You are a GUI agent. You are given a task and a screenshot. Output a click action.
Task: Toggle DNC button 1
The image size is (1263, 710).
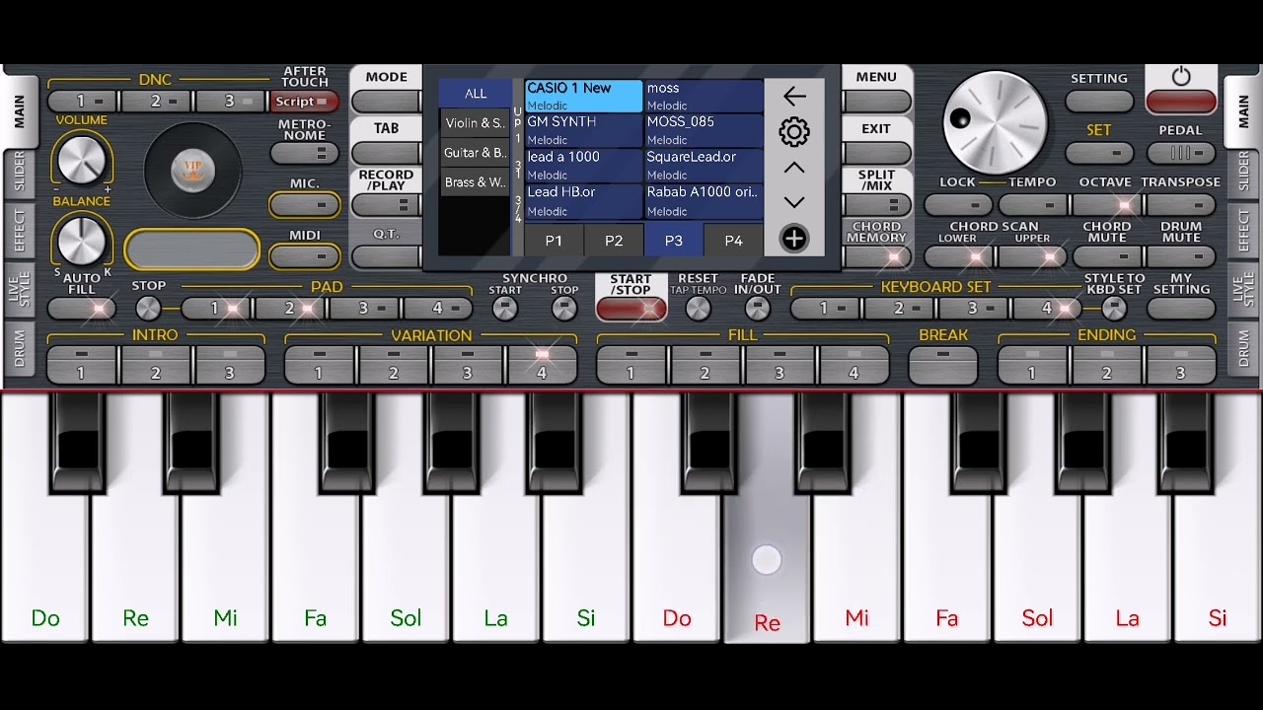click(82, 101)
